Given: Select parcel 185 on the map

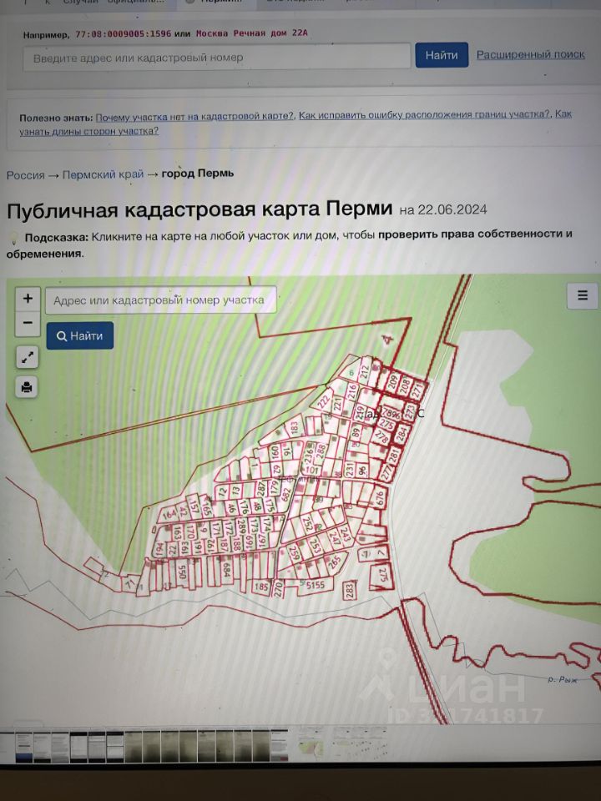Looking at the screenshot, I should coord(261,587).
